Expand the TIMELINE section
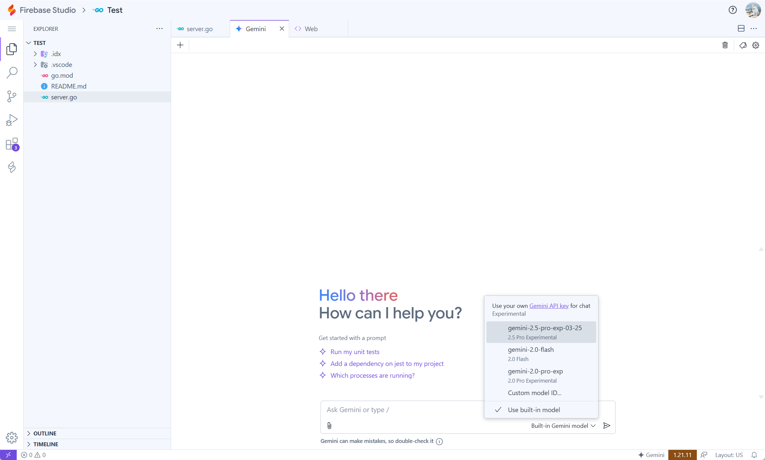 point(97,444)
